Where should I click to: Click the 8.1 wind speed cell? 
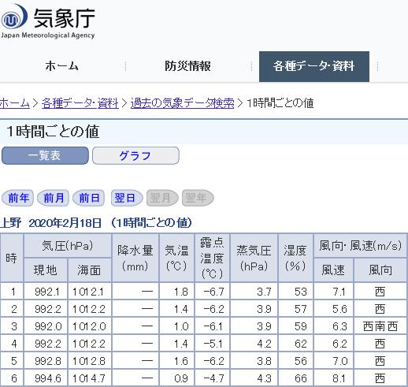tap(334, 378)
